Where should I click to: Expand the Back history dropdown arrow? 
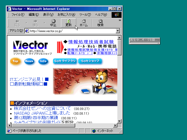coord(26,23)
